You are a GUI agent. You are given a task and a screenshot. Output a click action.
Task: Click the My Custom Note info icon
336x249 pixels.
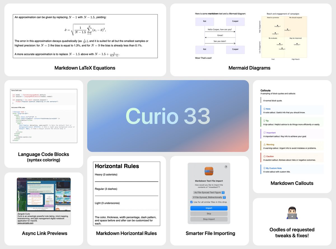(x=264, y=168)
